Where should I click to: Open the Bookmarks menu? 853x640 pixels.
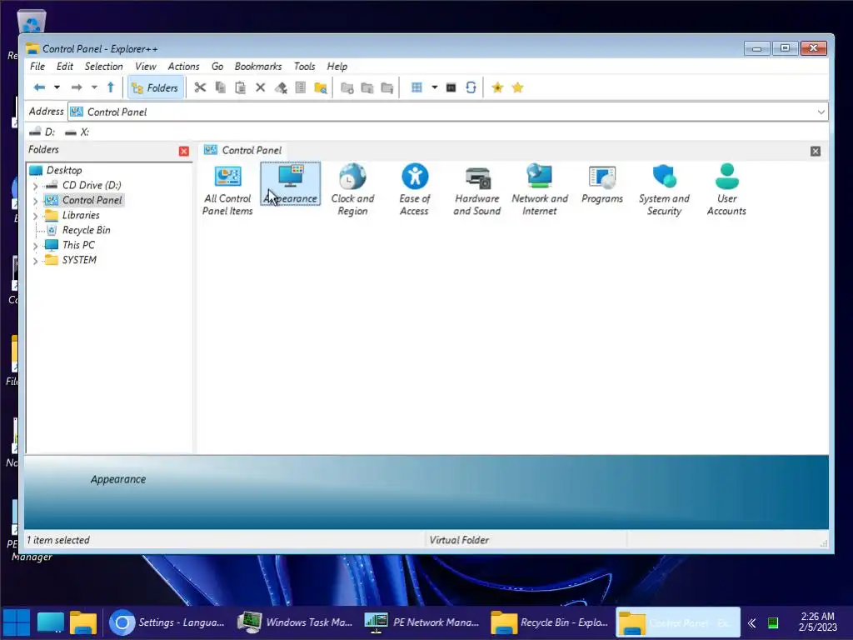point(258,67)
